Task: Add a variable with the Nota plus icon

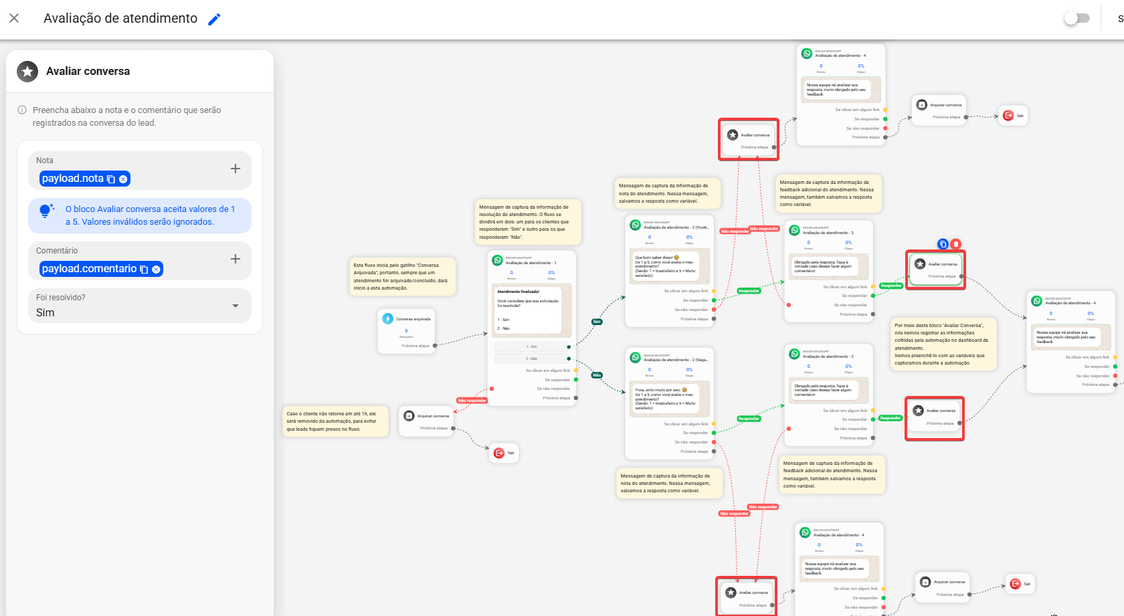Action: (236, 169)
